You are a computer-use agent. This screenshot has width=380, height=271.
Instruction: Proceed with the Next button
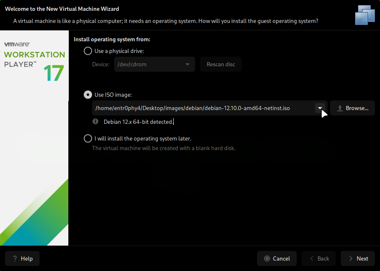(357, 258)
